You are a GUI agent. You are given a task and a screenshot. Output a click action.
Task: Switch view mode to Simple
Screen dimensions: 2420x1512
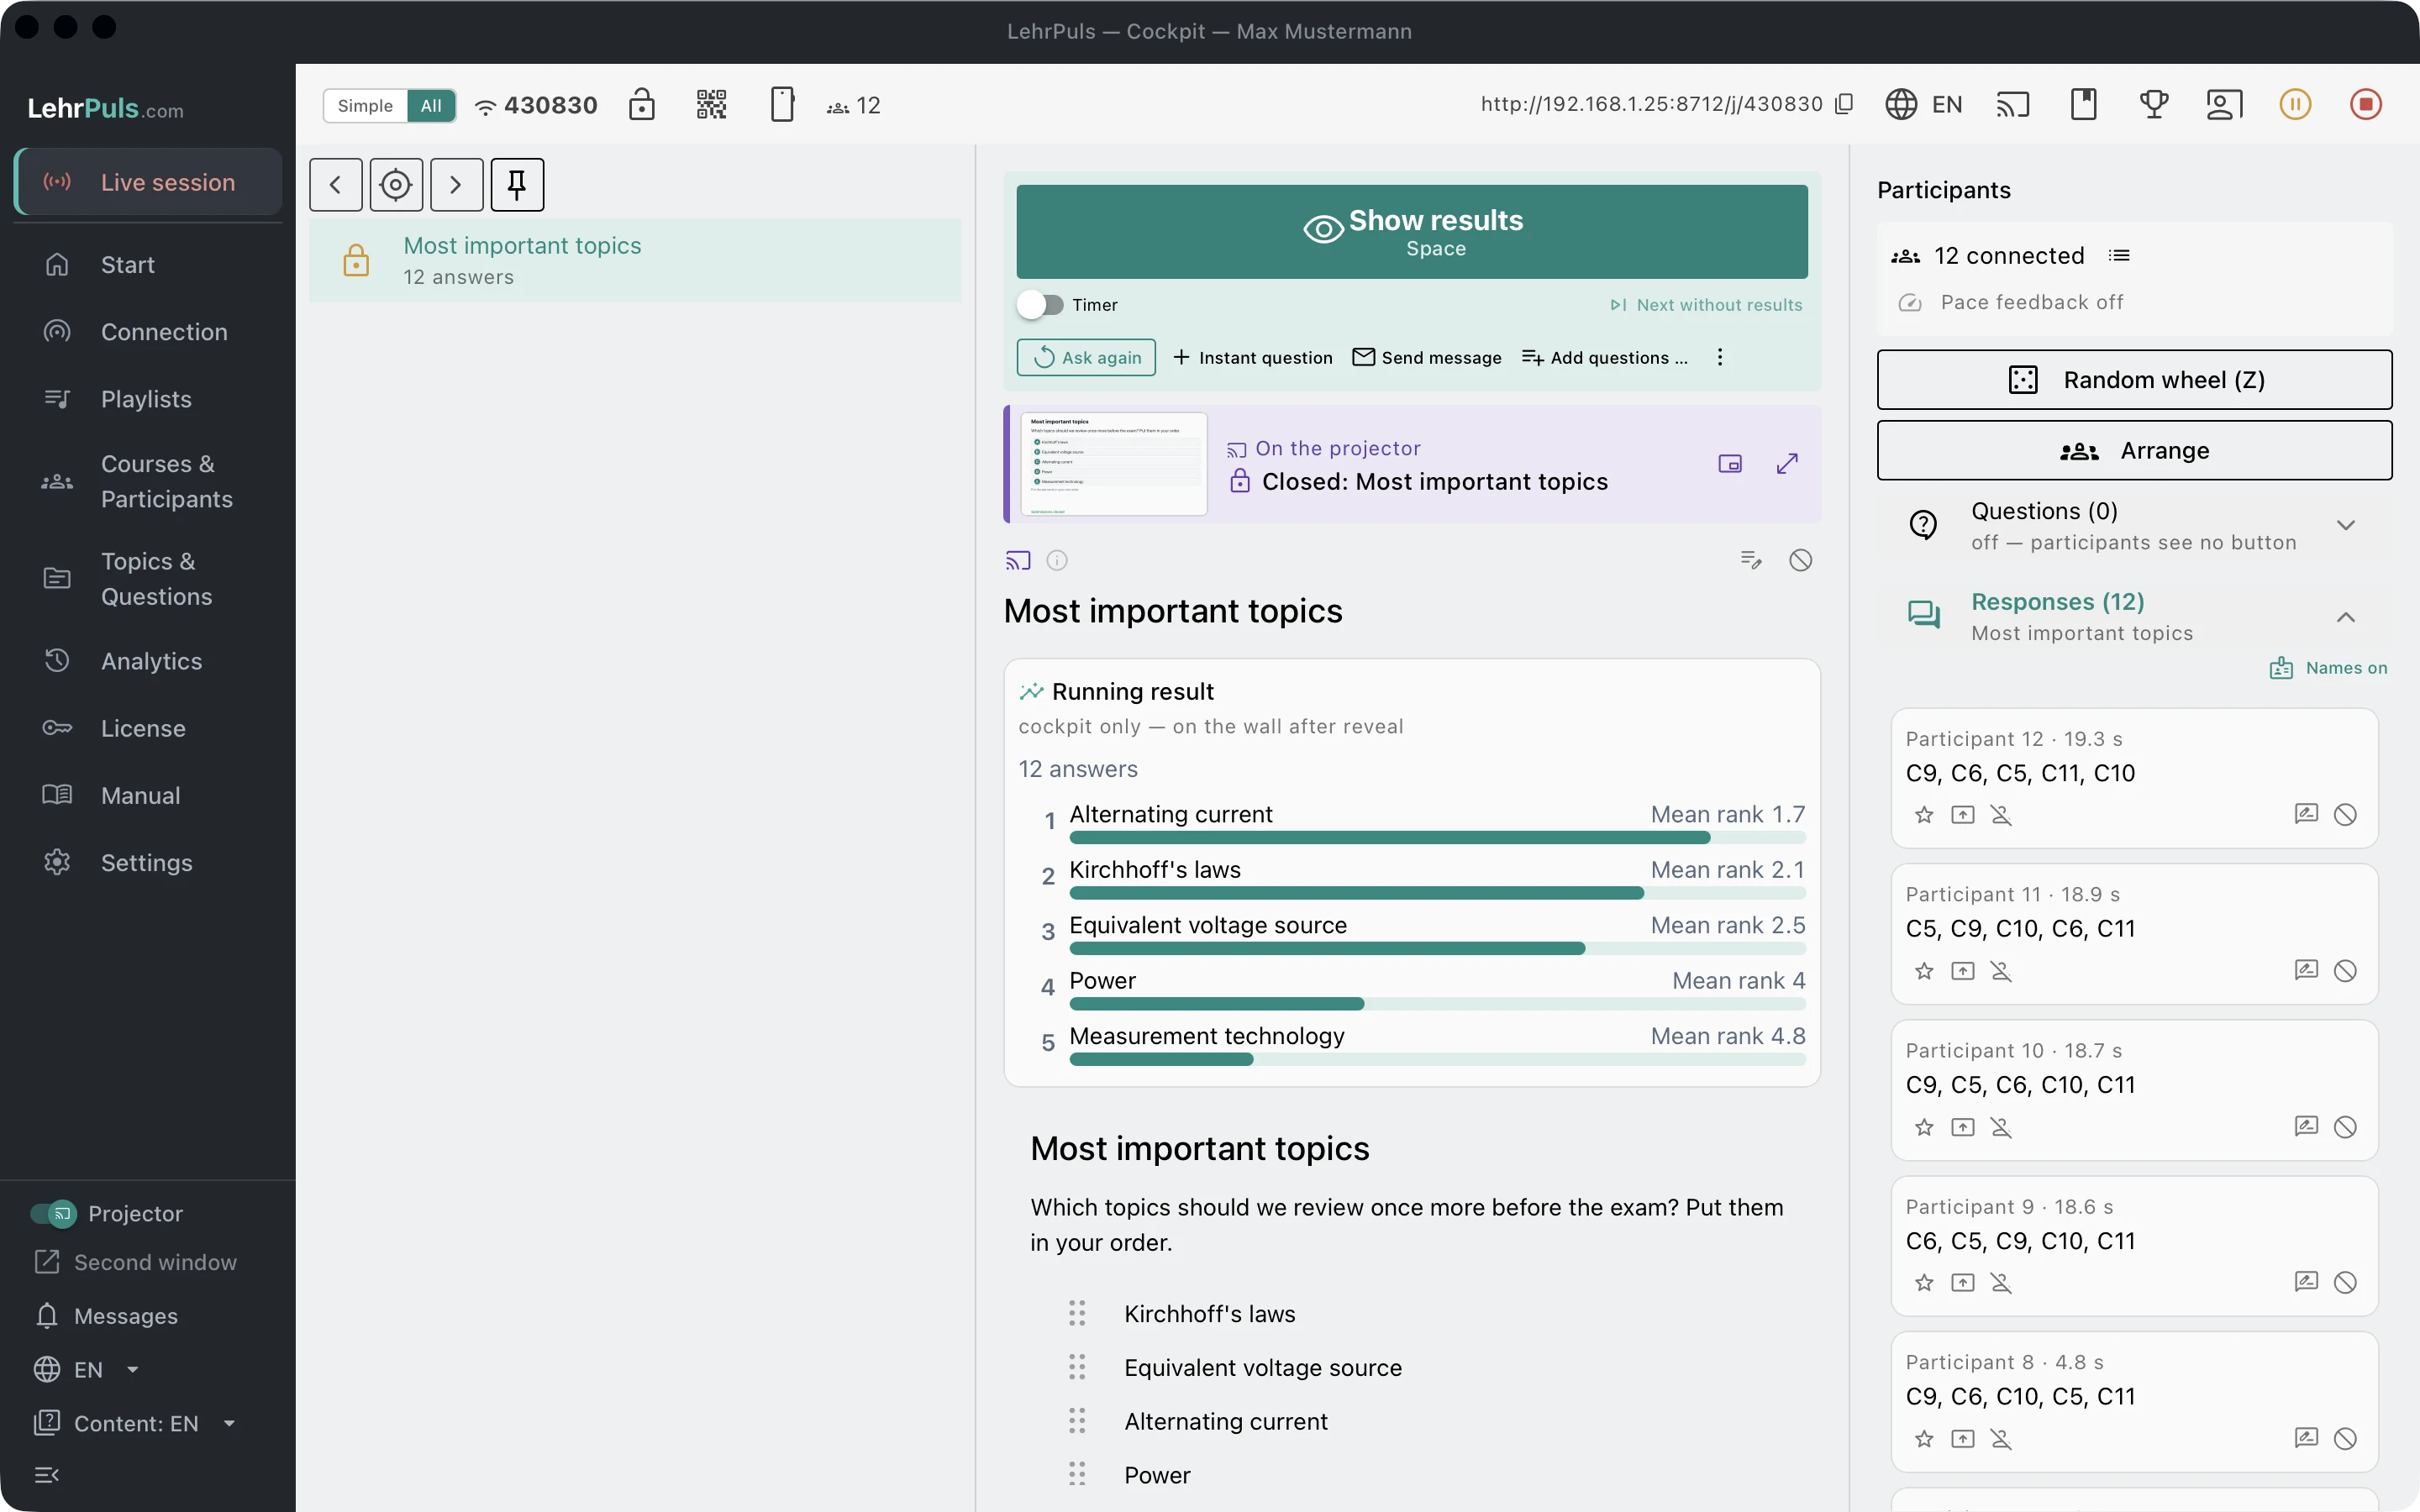point(365,106)
